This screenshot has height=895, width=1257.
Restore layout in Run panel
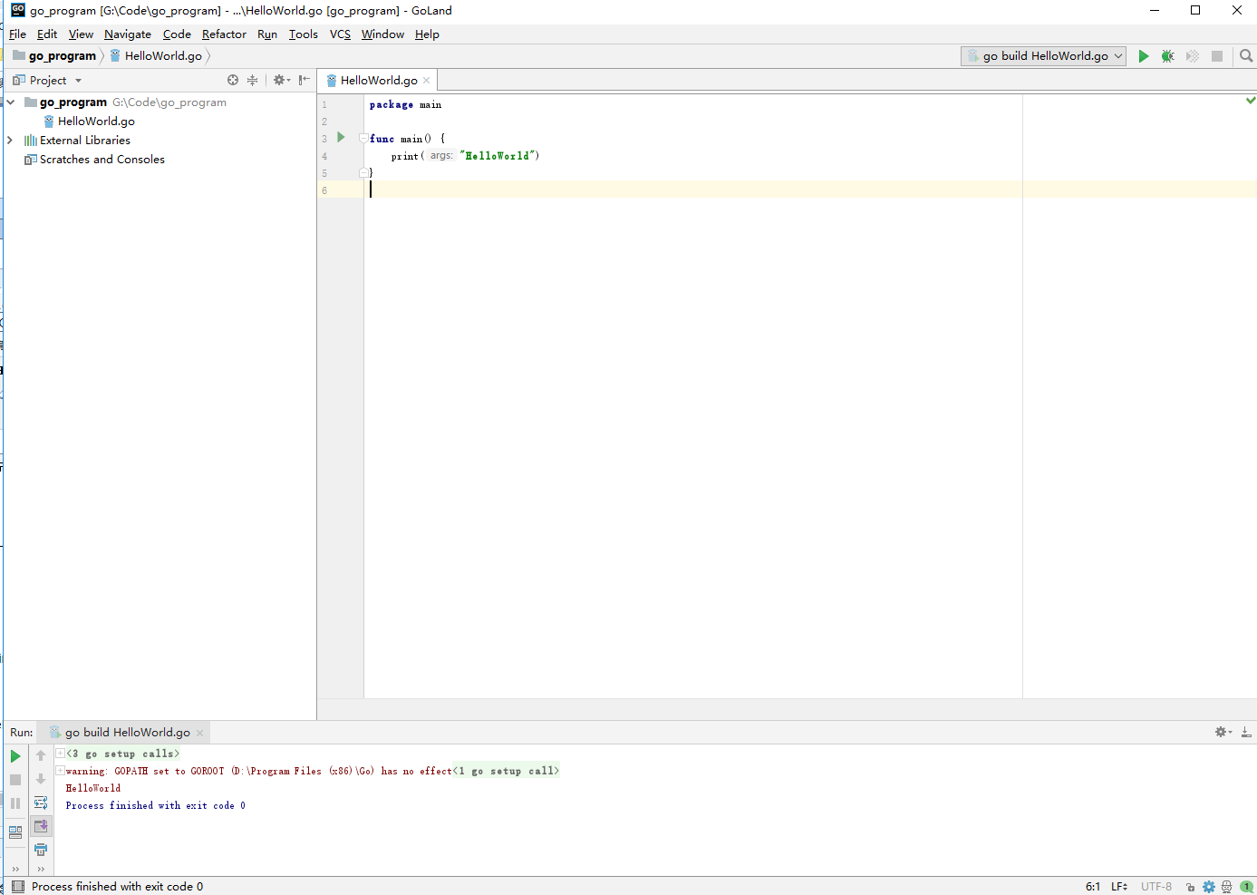tap(15, 832)
